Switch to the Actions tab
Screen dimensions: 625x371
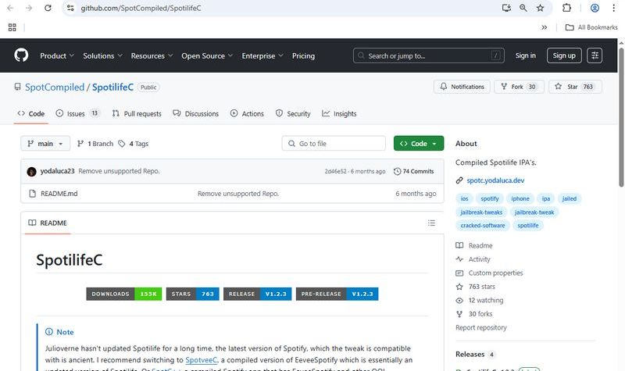click(x=247, y=113)
